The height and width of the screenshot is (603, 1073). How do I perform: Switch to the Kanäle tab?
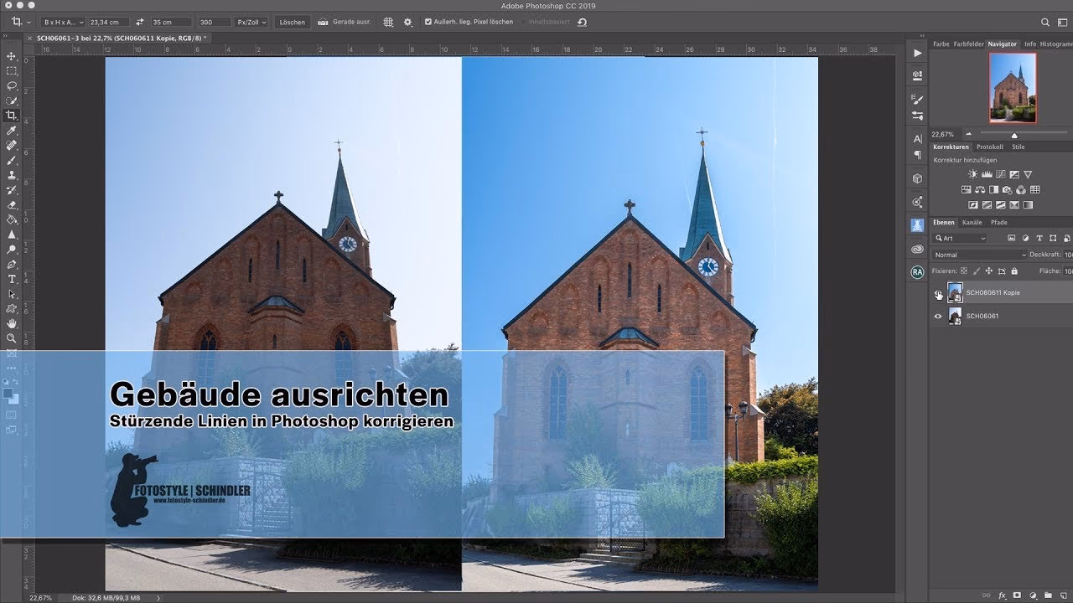point(974,222)
